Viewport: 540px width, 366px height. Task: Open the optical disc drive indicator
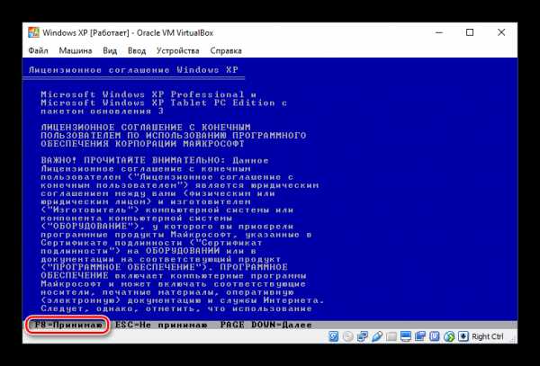348,336
